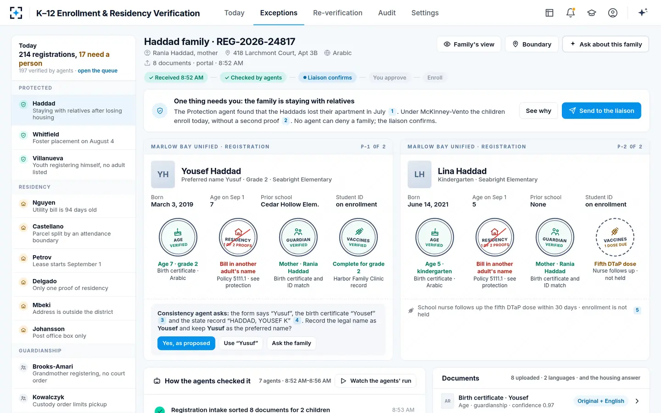This screenshot has width=661, height=413.
Task: Choose Yes, as proposed
Action: pyautogui.click(x=186, y=343)
